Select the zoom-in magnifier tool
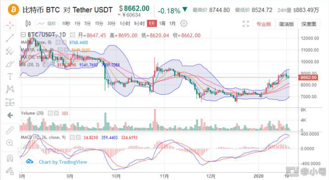The height and width of the screenshot is (180, 329). pyautogui.click(x=10, y=143)
